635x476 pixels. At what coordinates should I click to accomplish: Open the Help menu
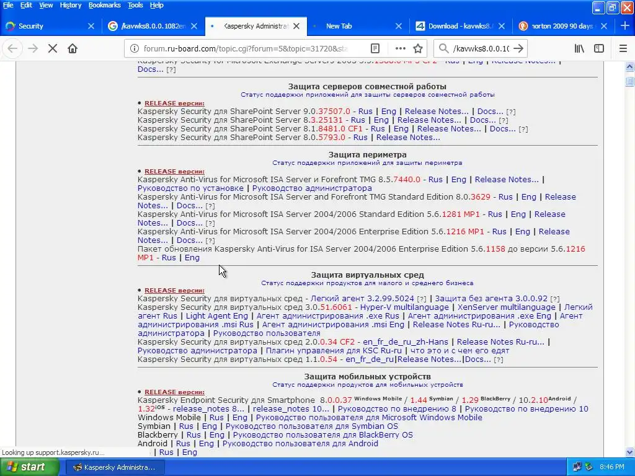(157, 5)
